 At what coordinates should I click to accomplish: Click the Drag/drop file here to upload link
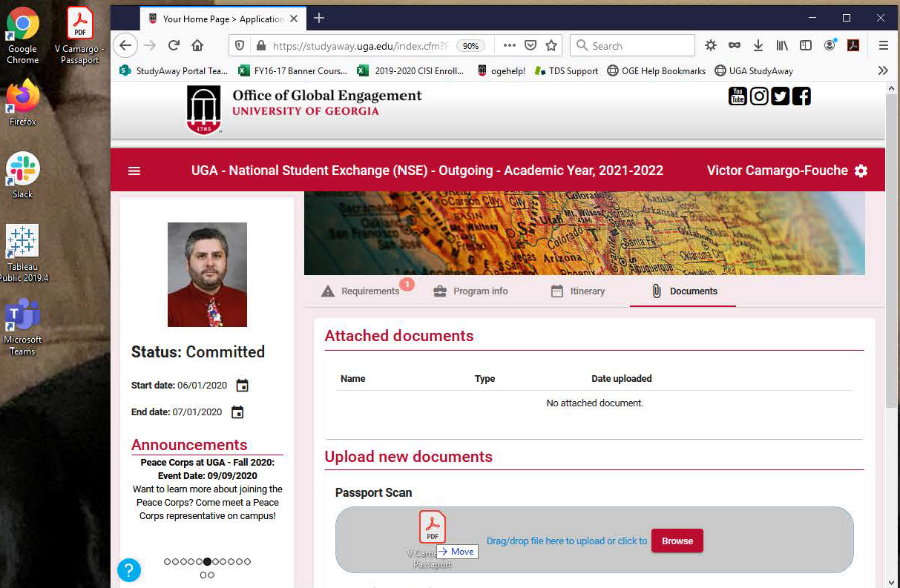click(567, 541)
